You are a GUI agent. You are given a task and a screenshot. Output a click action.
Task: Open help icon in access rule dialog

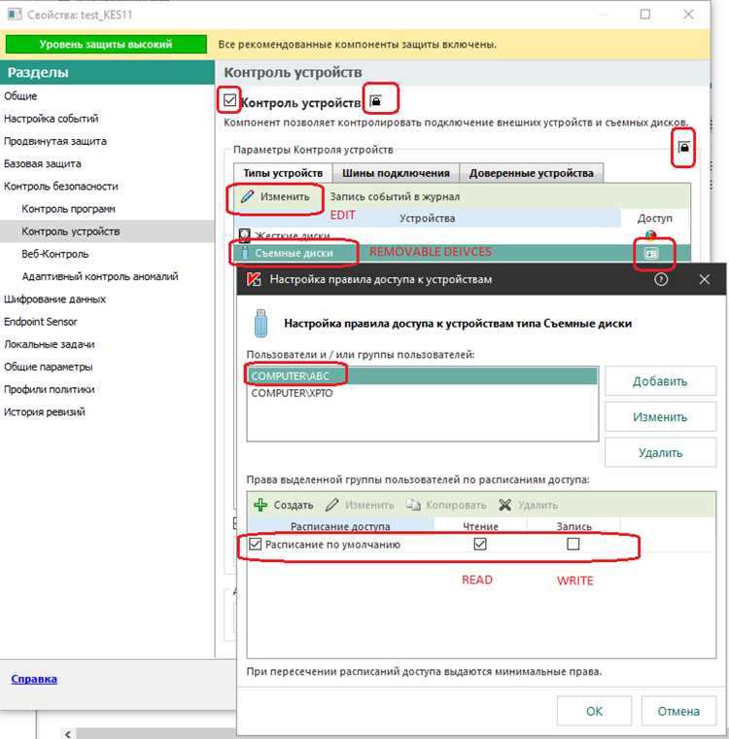[661, 279]
